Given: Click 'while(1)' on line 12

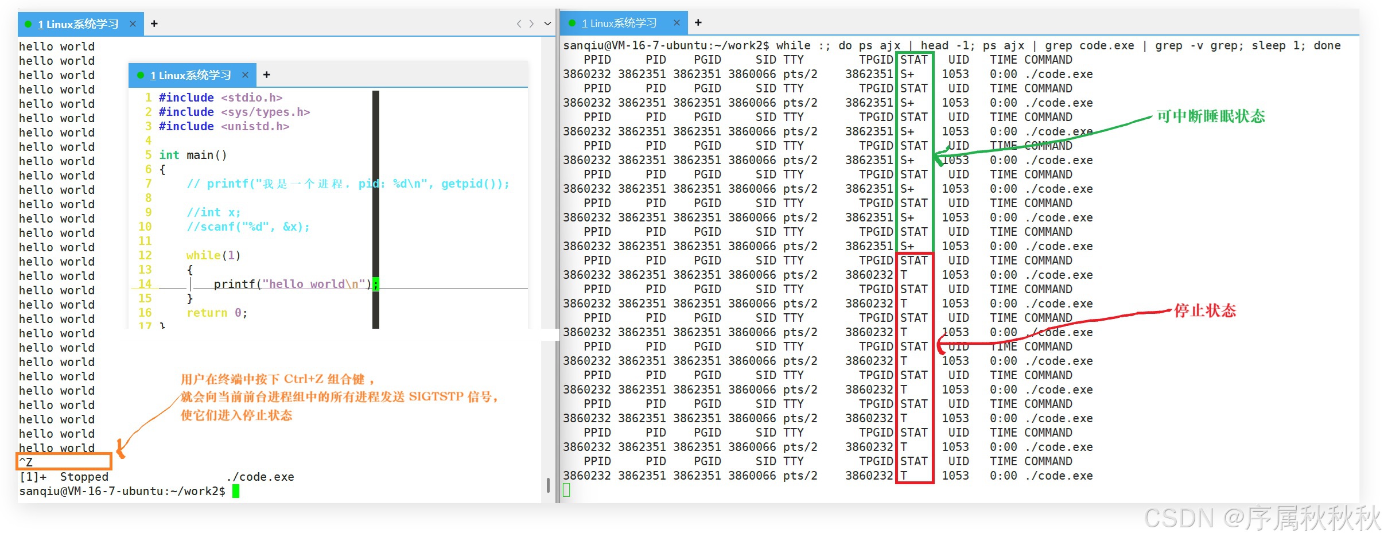Looking at the screenshot, I should pyautogui.click(x=213, y=255).
